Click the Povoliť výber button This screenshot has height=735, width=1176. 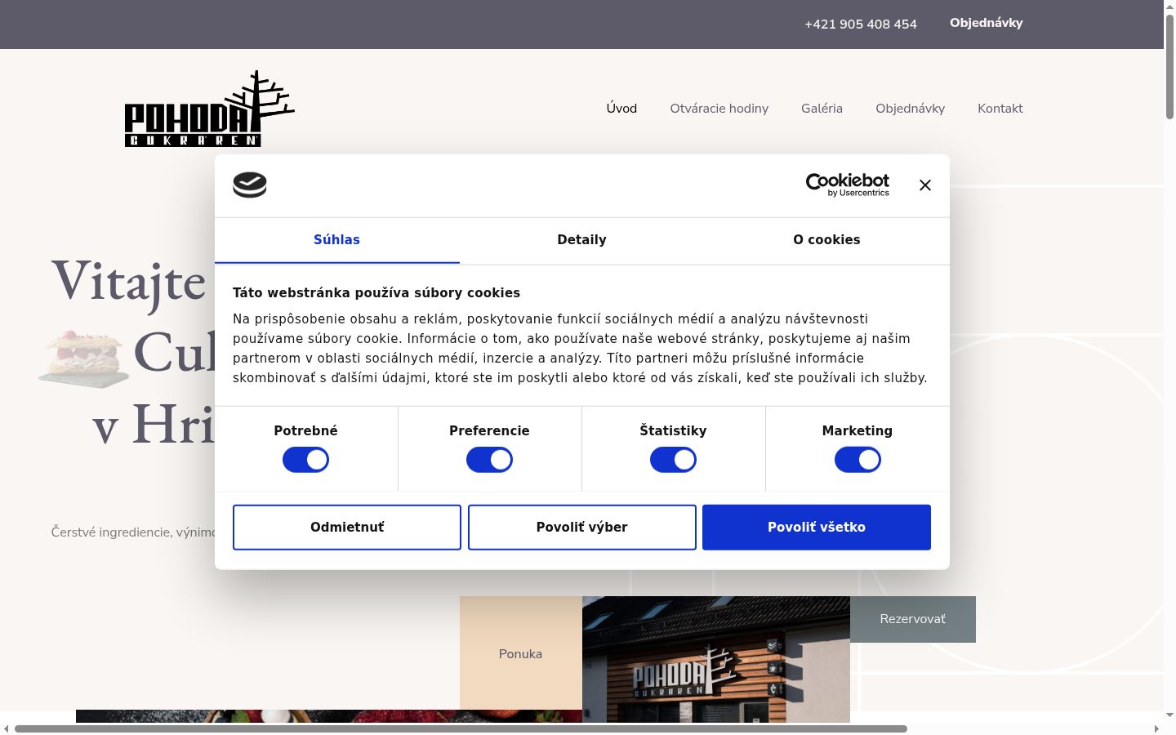tap(582, 528)
